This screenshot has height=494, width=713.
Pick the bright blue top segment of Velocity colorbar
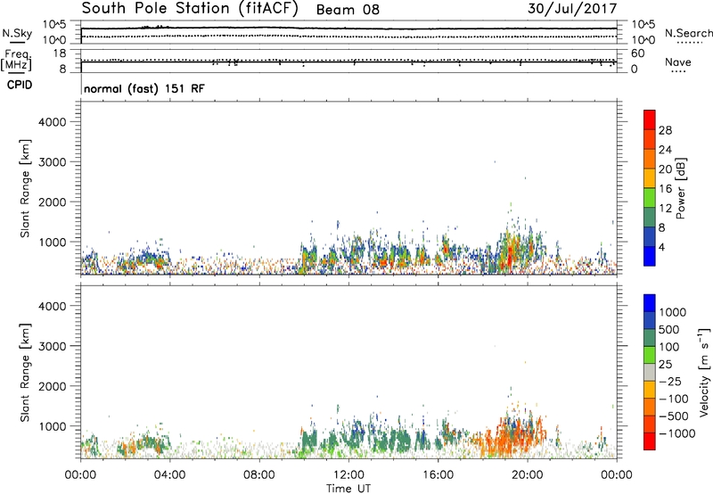[650, 303]
